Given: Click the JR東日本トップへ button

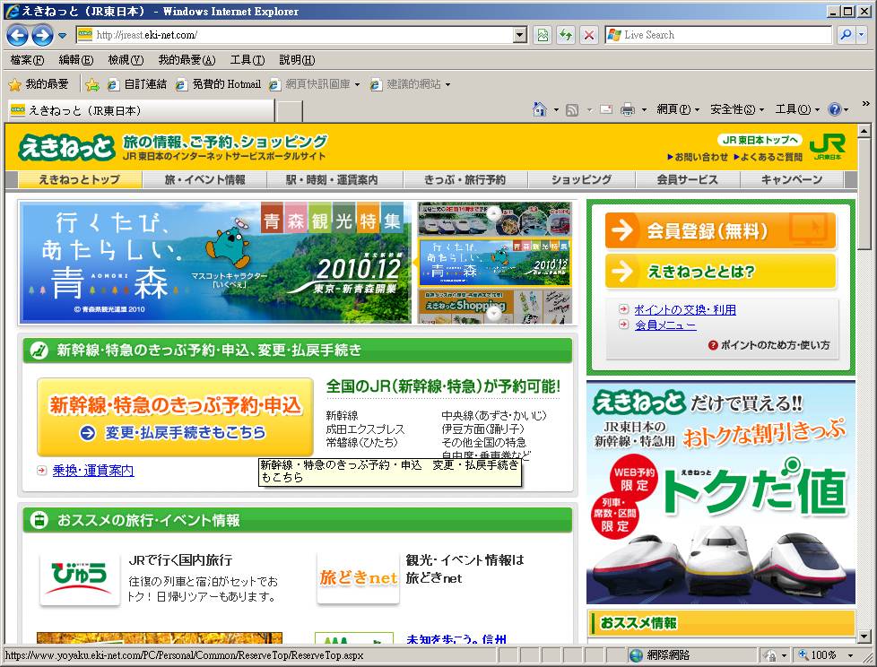Looking at the screenshot, I should click(760, 141).
